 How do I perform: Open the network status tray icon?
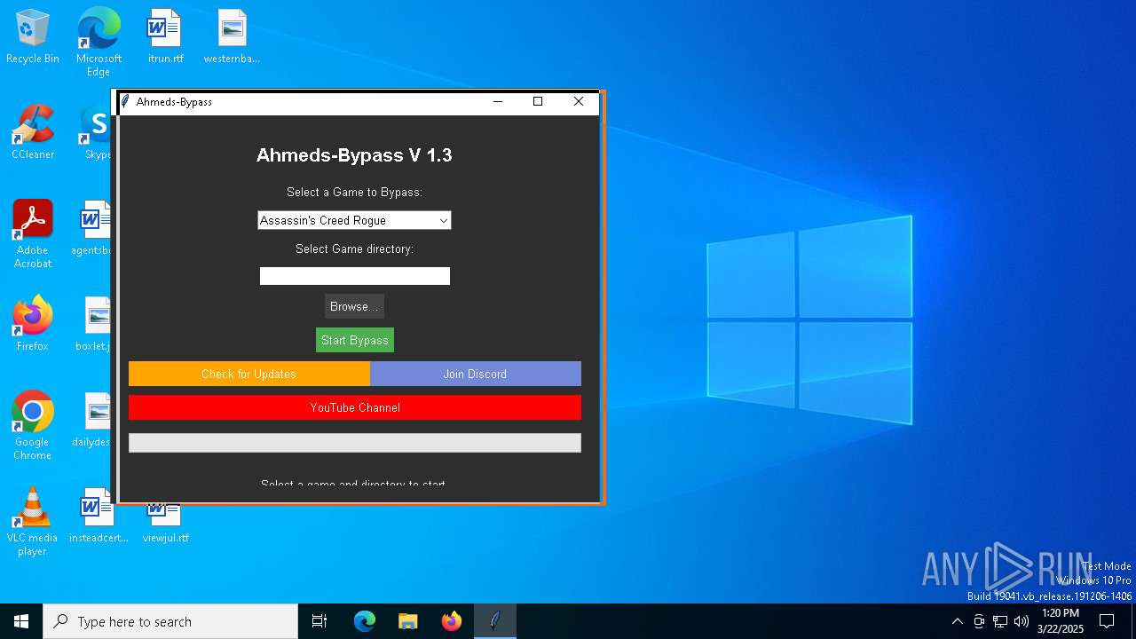pos(1000,621)
